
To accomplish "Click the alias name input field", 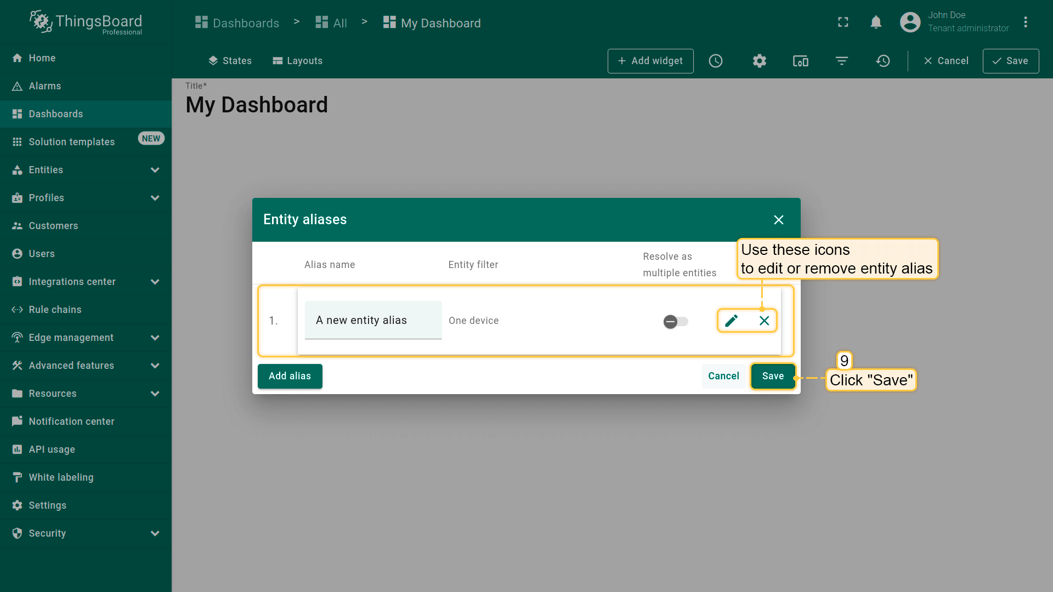I will (373, 321).
